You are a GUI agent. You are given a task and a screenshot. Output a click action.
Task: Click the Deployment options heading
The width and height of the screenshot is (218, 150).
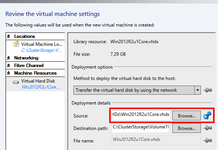point(92,67)
